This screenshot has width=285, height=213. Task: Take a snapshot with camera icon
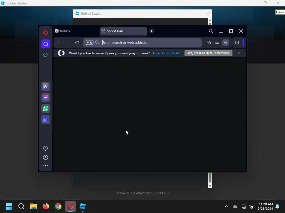coord(209,42)
